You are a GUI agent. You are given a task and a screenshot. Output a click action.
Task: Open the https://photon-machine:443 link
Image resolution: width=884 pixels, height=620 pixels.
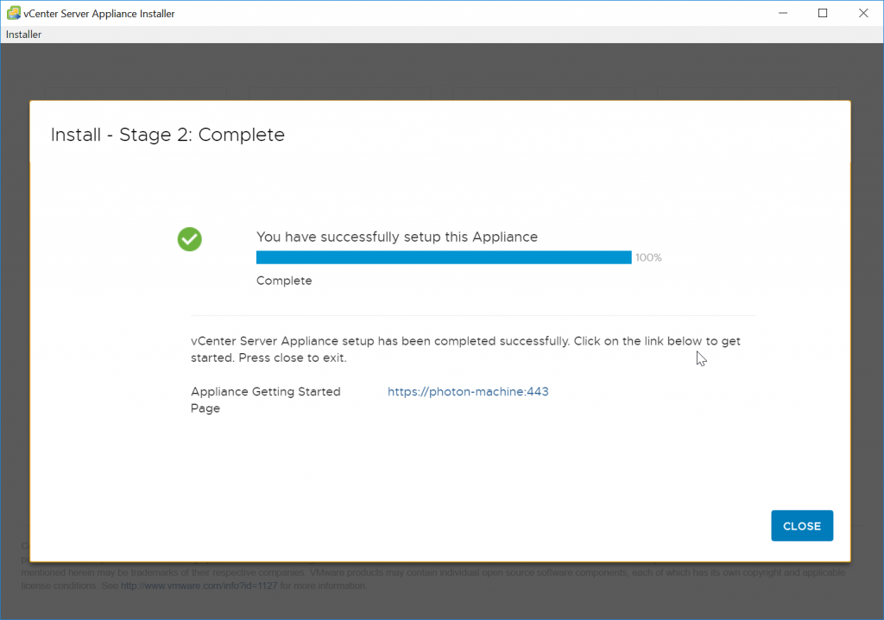coord(468,391)
